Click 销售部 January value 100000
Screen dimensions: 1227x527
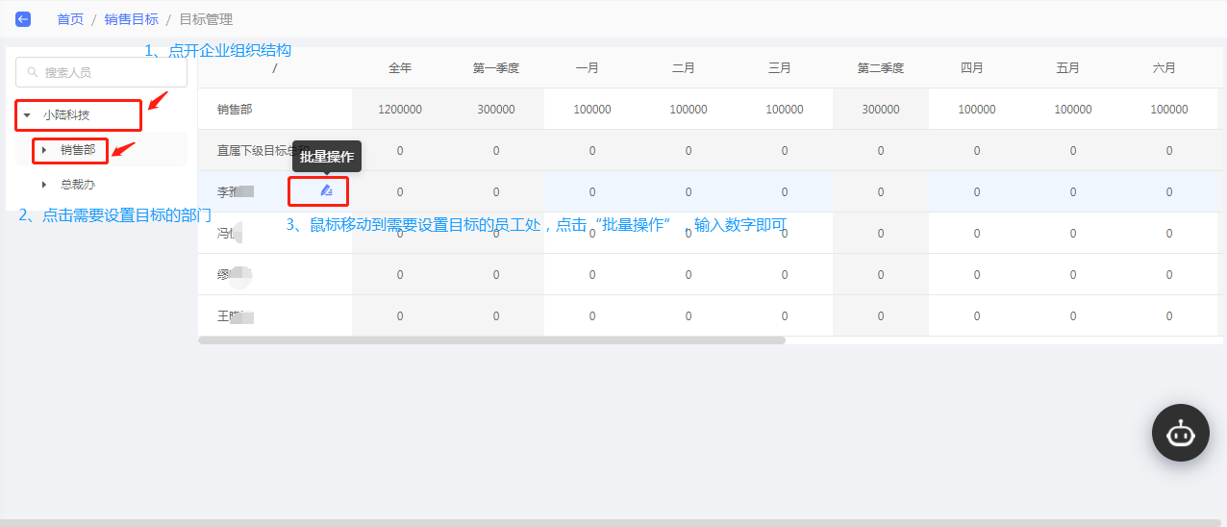(592, 110)
